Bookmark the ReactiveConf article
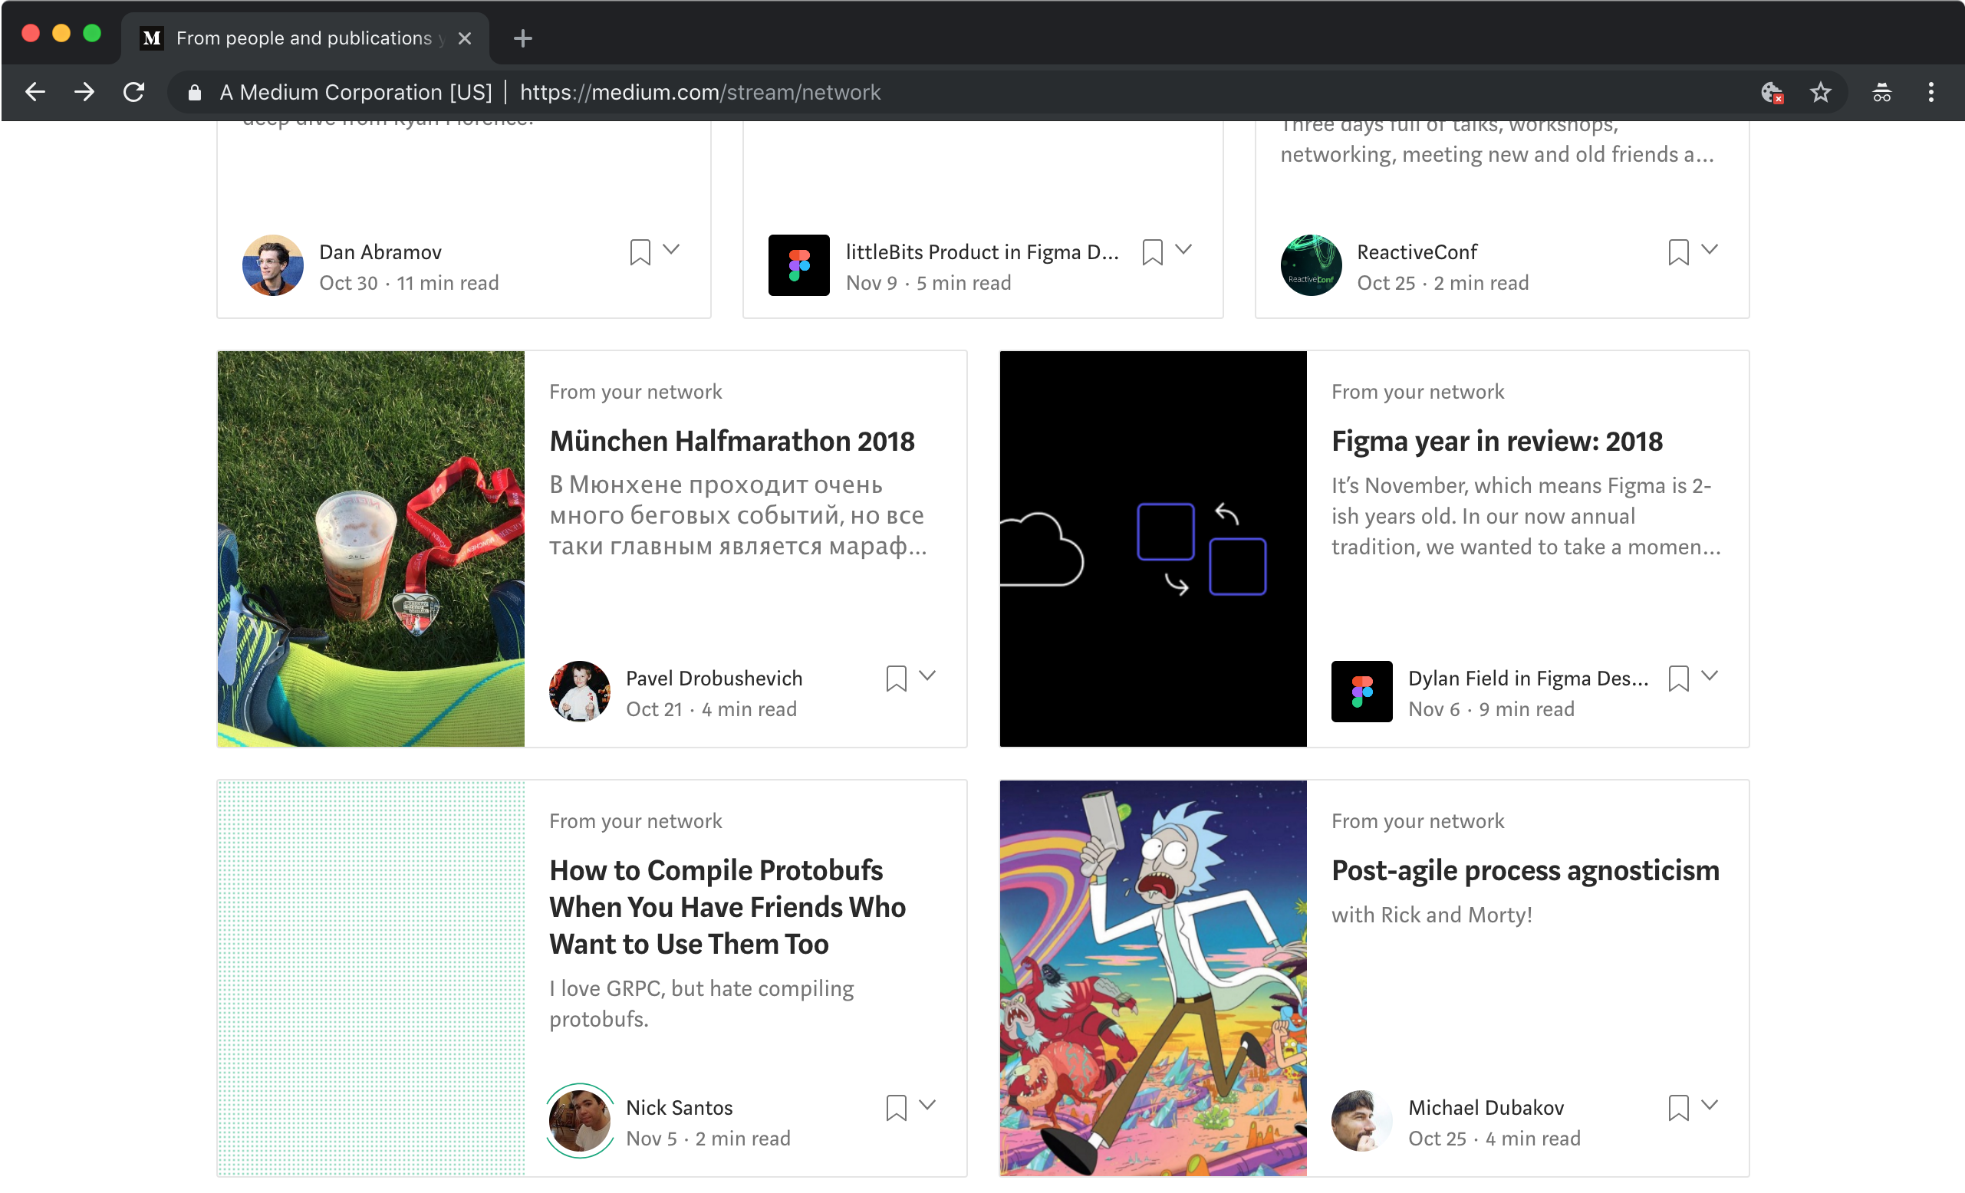This screenshot has width=1965, height=1193. [1678, 252]
